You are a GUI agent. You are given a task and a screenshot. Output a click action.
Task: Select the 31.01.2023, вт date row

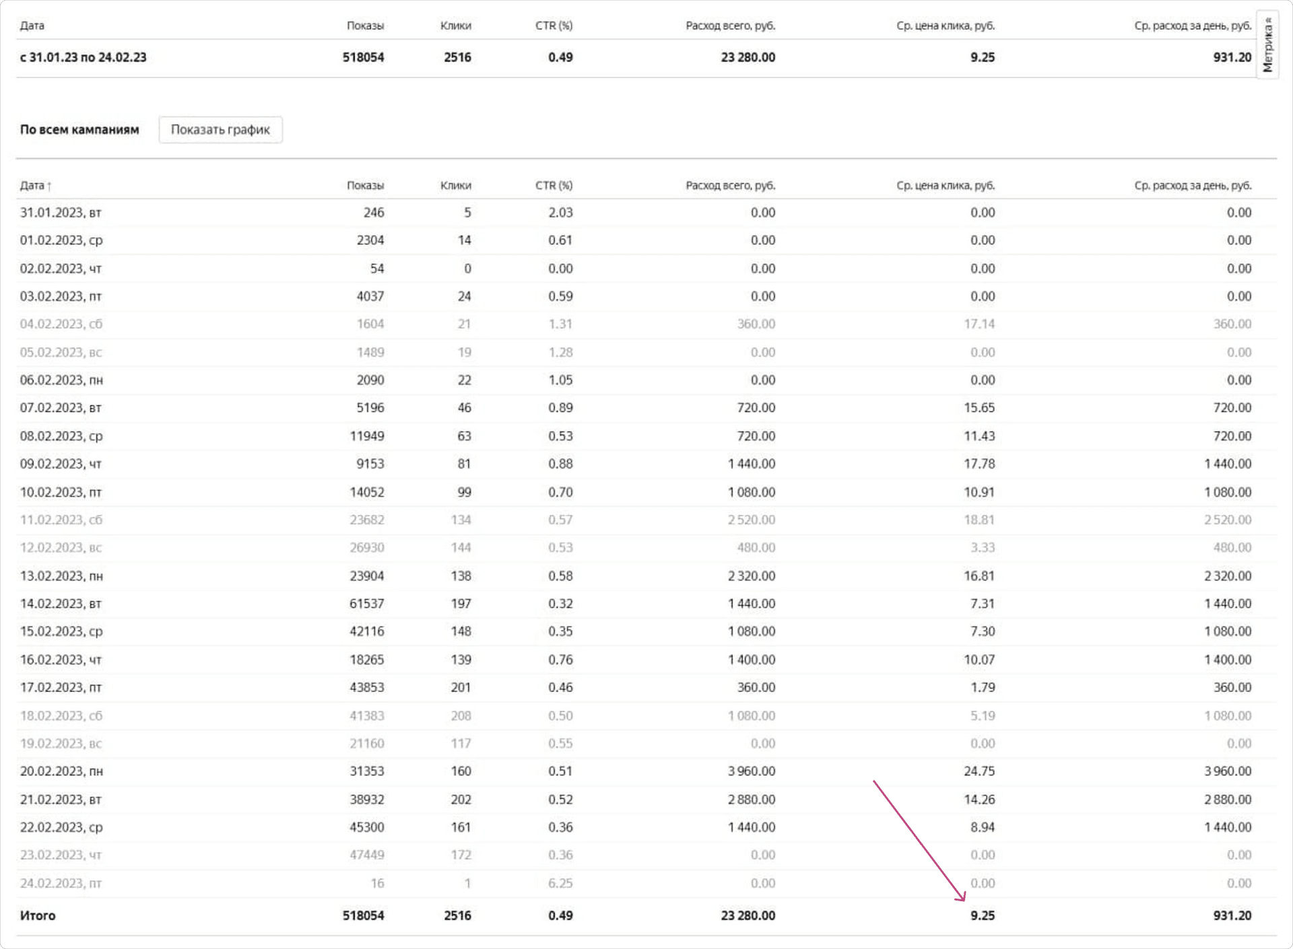coord(61,213)
